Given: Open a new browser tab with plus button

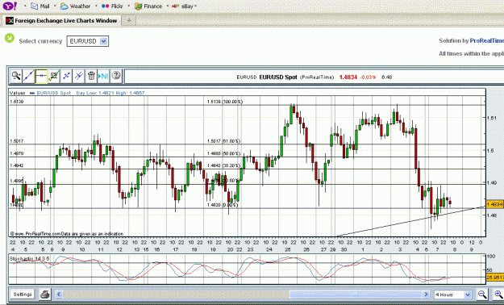Looking at the screenshot, I should click(129, 21).
